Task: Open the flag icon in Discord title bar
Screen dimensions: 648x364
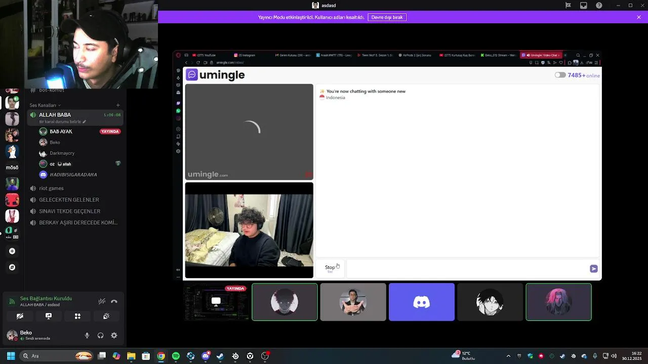Action: click(568, 6)
